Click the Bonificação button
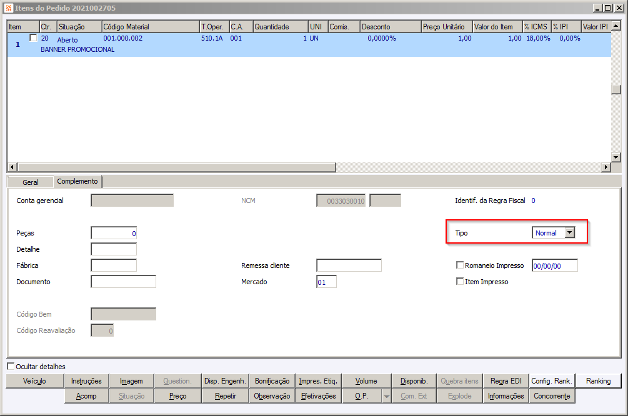The width and height of the screenshot is (628, 416). pyautogui.click(x=272, y=381)
